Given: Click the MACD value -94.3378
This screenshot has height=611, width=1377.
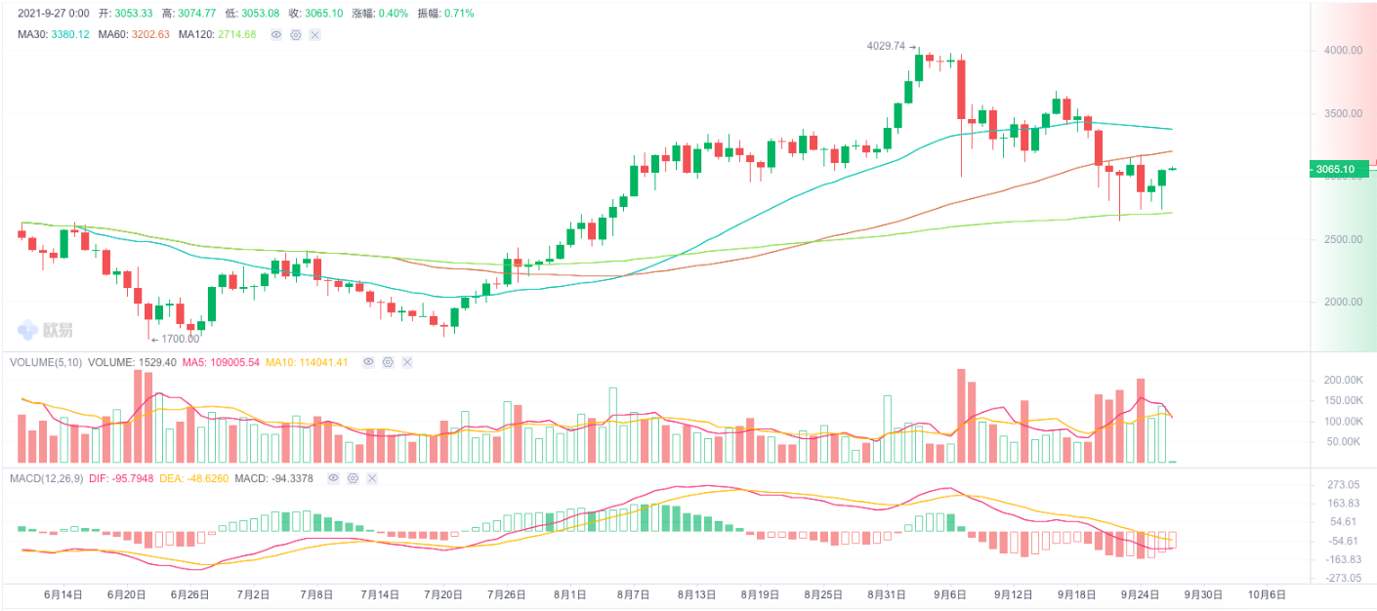Looking at the screenshot, I should (x=290, y=478).
